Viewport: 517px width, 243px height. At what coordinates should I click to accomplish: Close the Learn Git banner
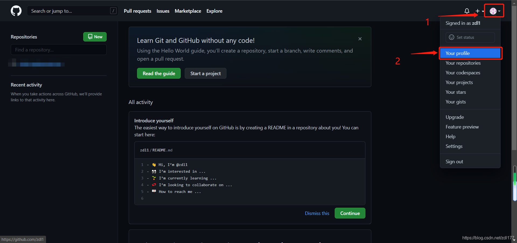[360, 39]
